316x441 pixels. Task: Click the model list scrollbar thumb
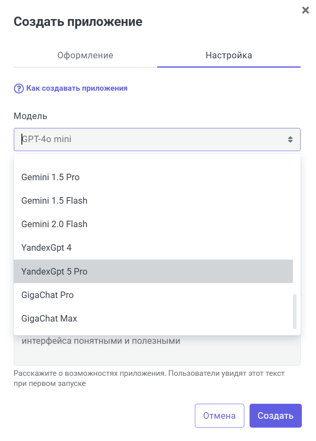[x=295, y=311]
